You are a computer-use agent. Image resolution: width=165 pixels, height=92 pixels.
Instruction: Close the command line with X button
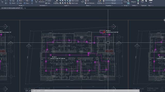point(27,91)
